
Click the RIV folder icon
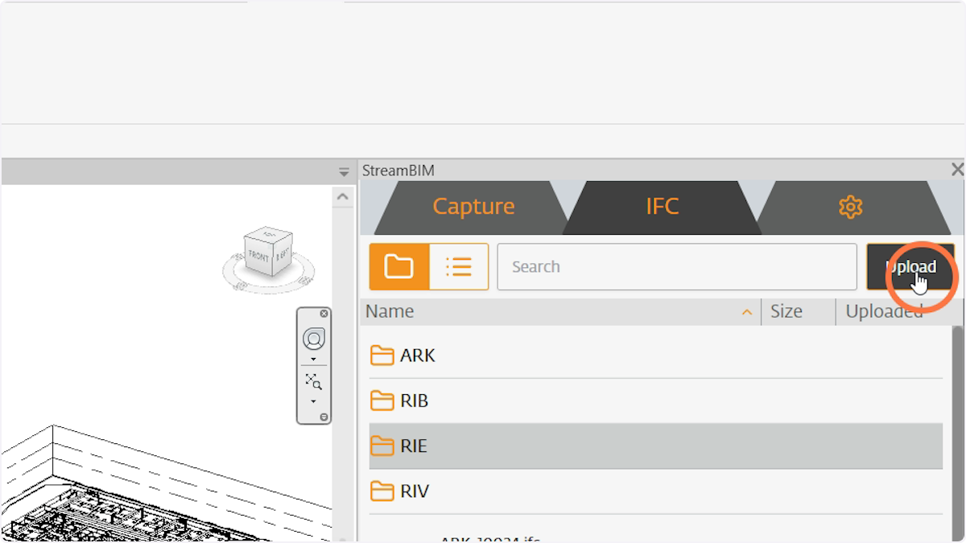[382, 491]
